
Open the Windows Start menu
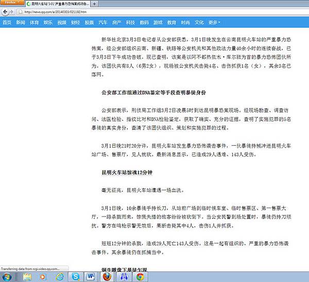tap(7, 277)
